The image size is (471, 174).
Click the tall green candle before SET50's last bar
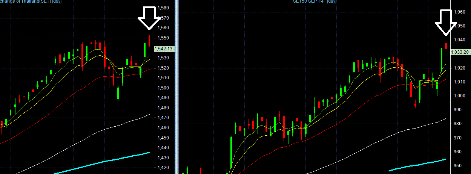coord(442,59)
